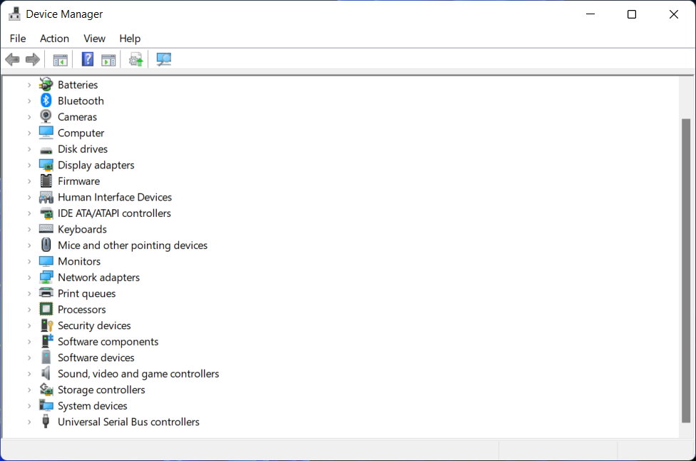This screenshot has width=696, height=461.
Task: Open the View menu
Action: 94,39
